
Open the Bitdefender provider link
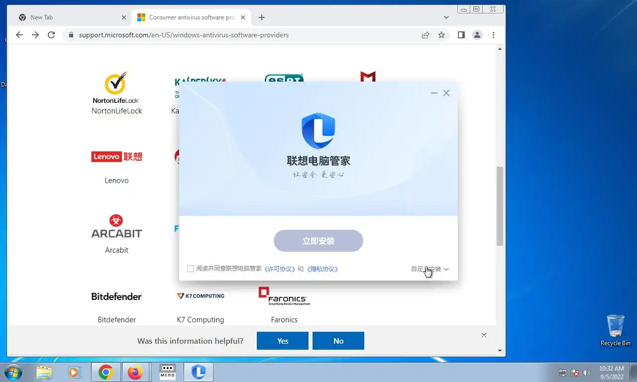(x=117, y=320)
